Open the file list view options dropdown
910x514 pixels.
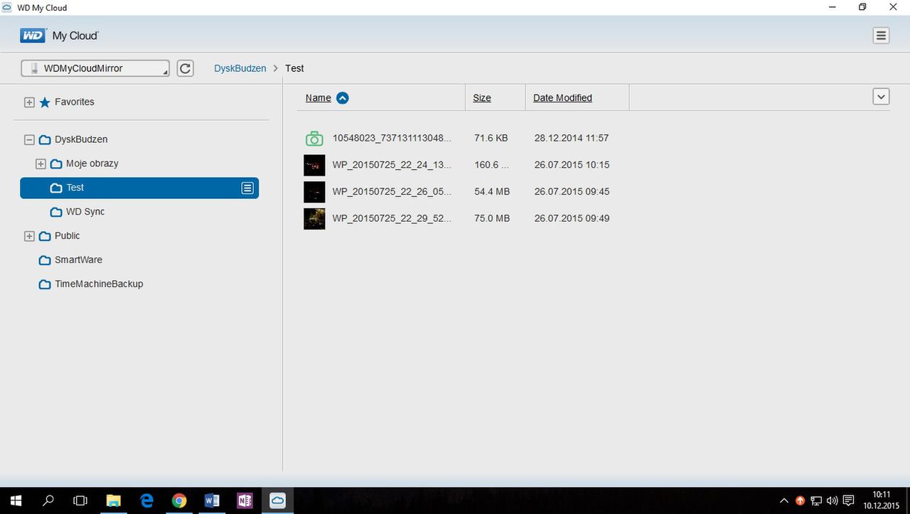click(881, 97)
